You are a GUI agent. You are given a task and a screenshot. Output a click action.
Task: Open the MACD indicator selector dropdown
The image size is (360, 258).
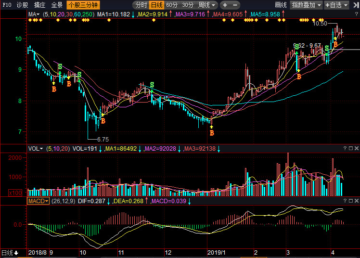coord(38,201)
